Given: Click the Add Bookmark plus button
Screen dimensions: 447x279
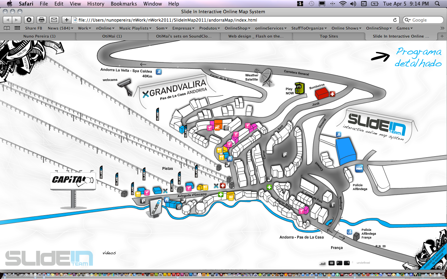Looking at the screenshot, I should tap(67, 20).
